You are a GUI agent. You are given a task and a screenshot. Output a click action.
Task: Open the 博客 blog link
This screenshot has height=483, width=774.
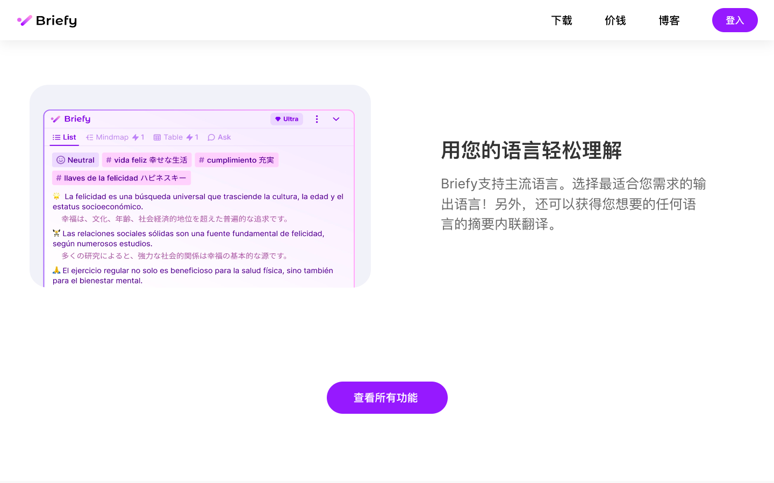(669, 20)
